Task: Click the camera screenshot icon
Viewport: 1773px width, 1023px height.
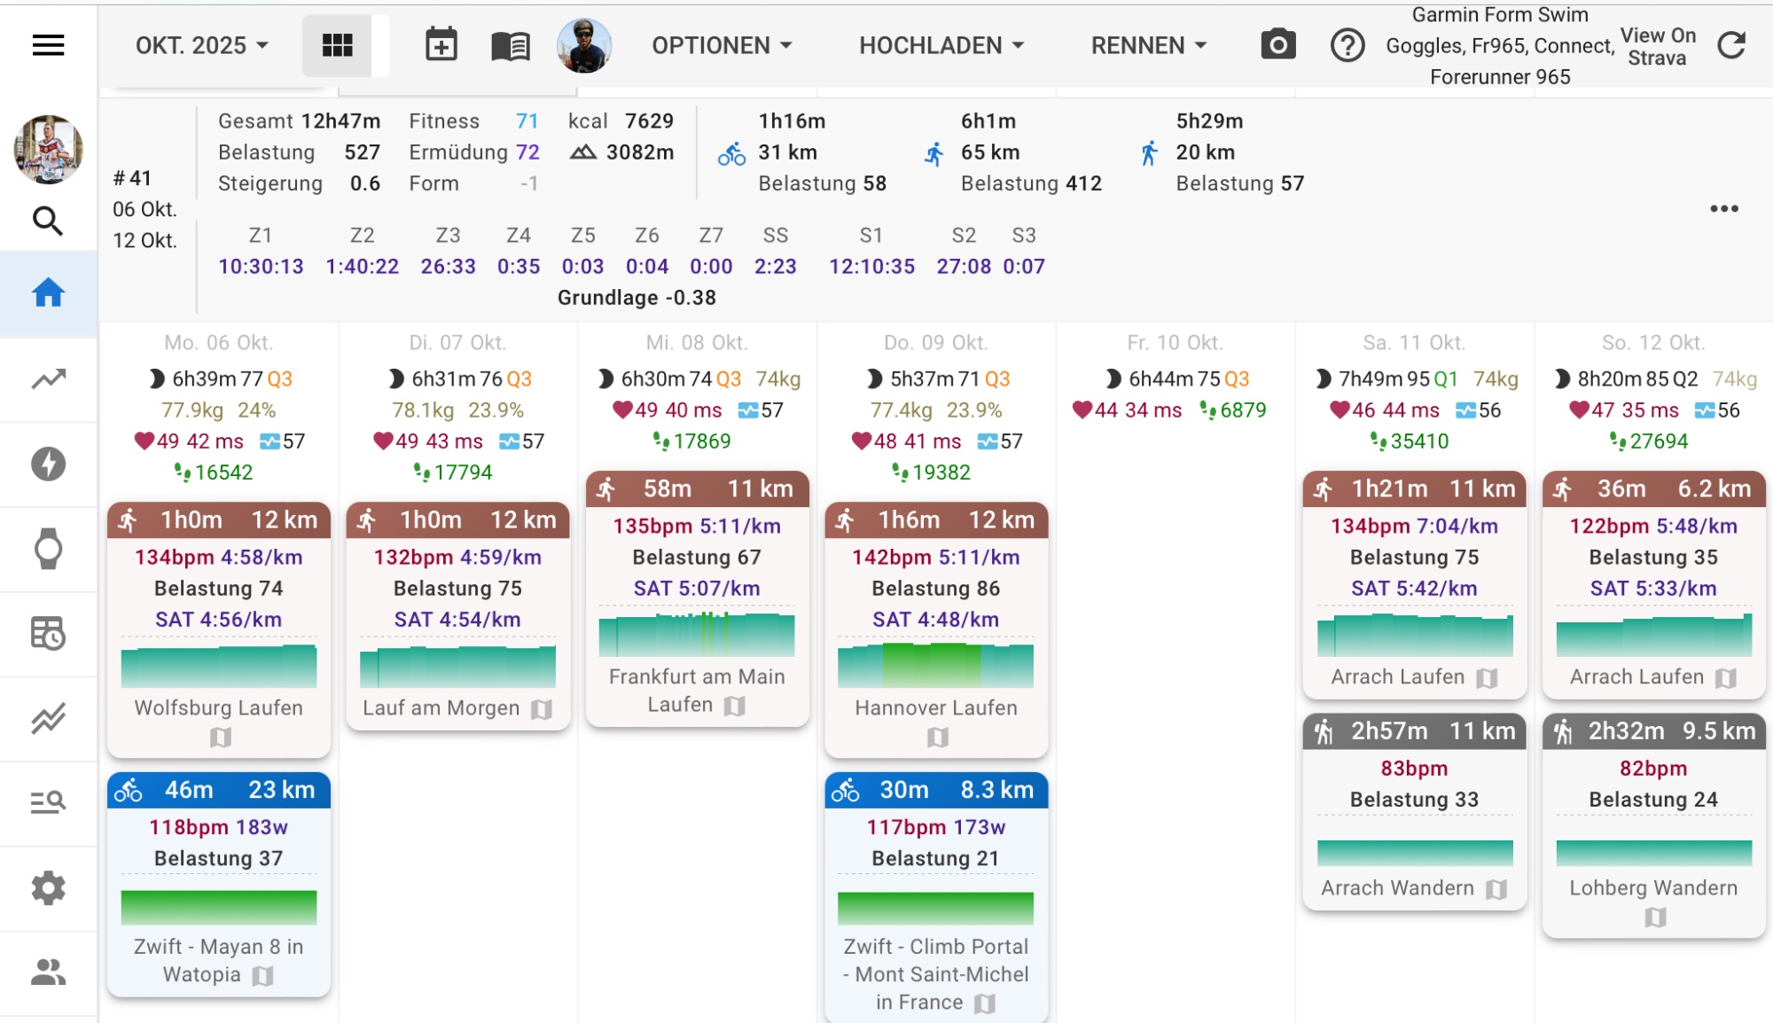Action: click(x=1277, y=45)
